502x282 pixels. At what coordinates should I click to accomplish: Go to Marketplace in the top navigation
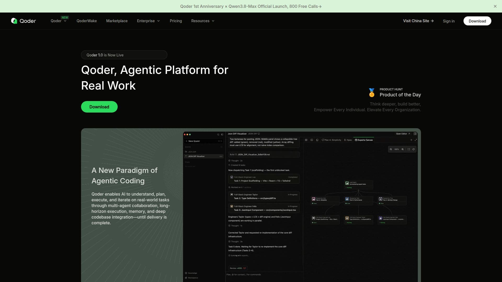click(x=117, y=21)
